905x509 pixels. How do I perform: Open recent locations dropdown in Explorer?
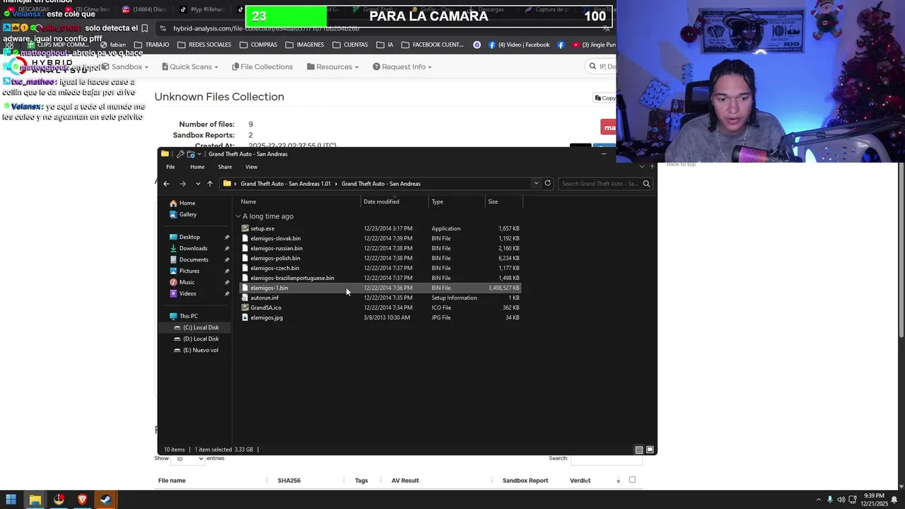point(198,184)
